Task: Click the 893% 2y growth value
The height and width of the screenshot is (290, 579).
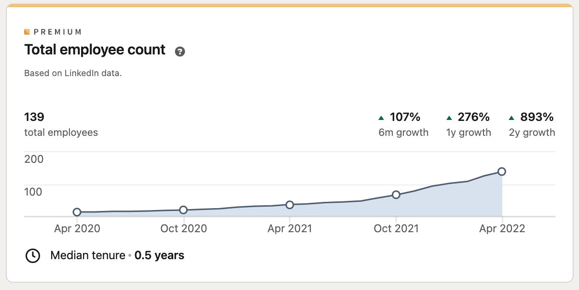Action: (537, 117)
